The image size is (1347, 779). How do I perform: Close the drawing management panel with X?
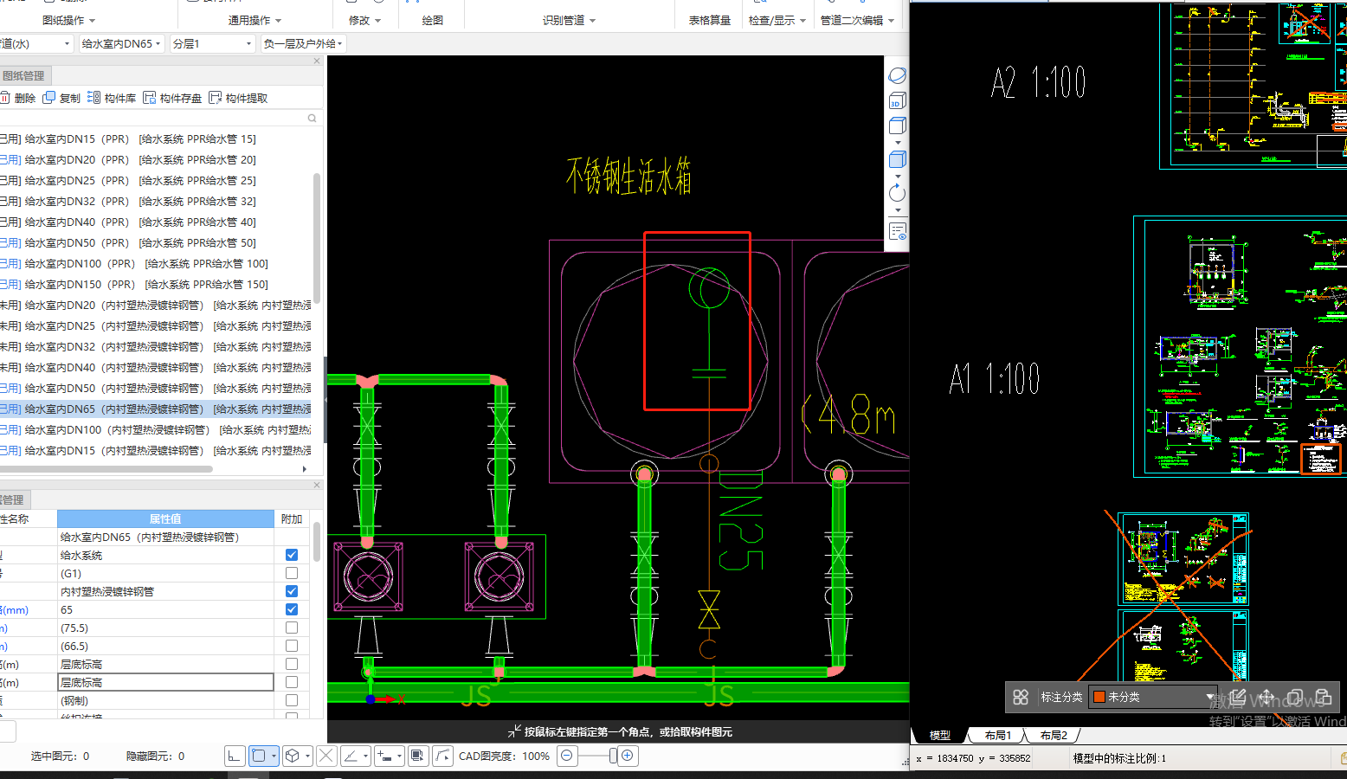[317, 61]
